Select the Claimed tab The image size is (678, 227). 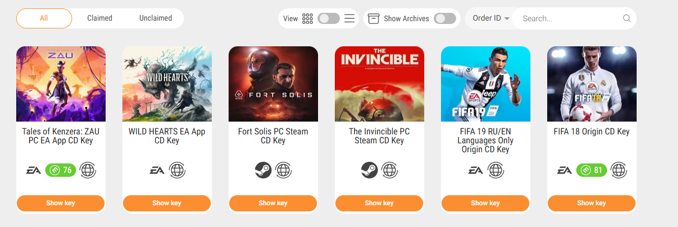pos(99,18)
